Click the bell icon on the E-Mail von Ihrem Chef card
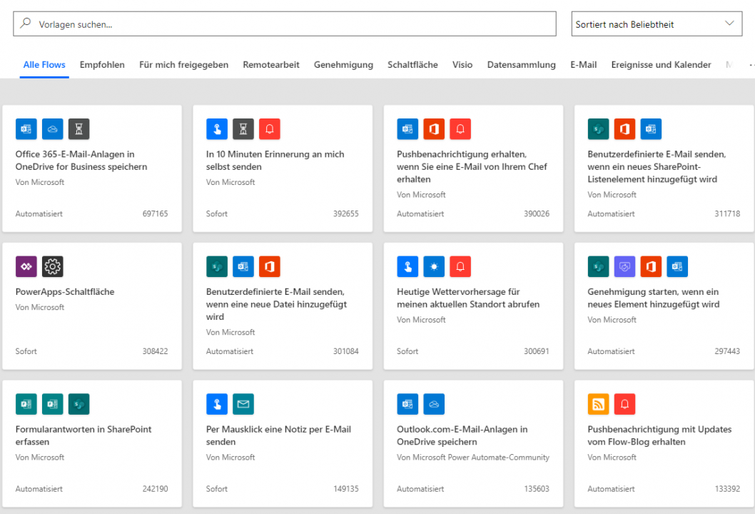 point(460,129)
